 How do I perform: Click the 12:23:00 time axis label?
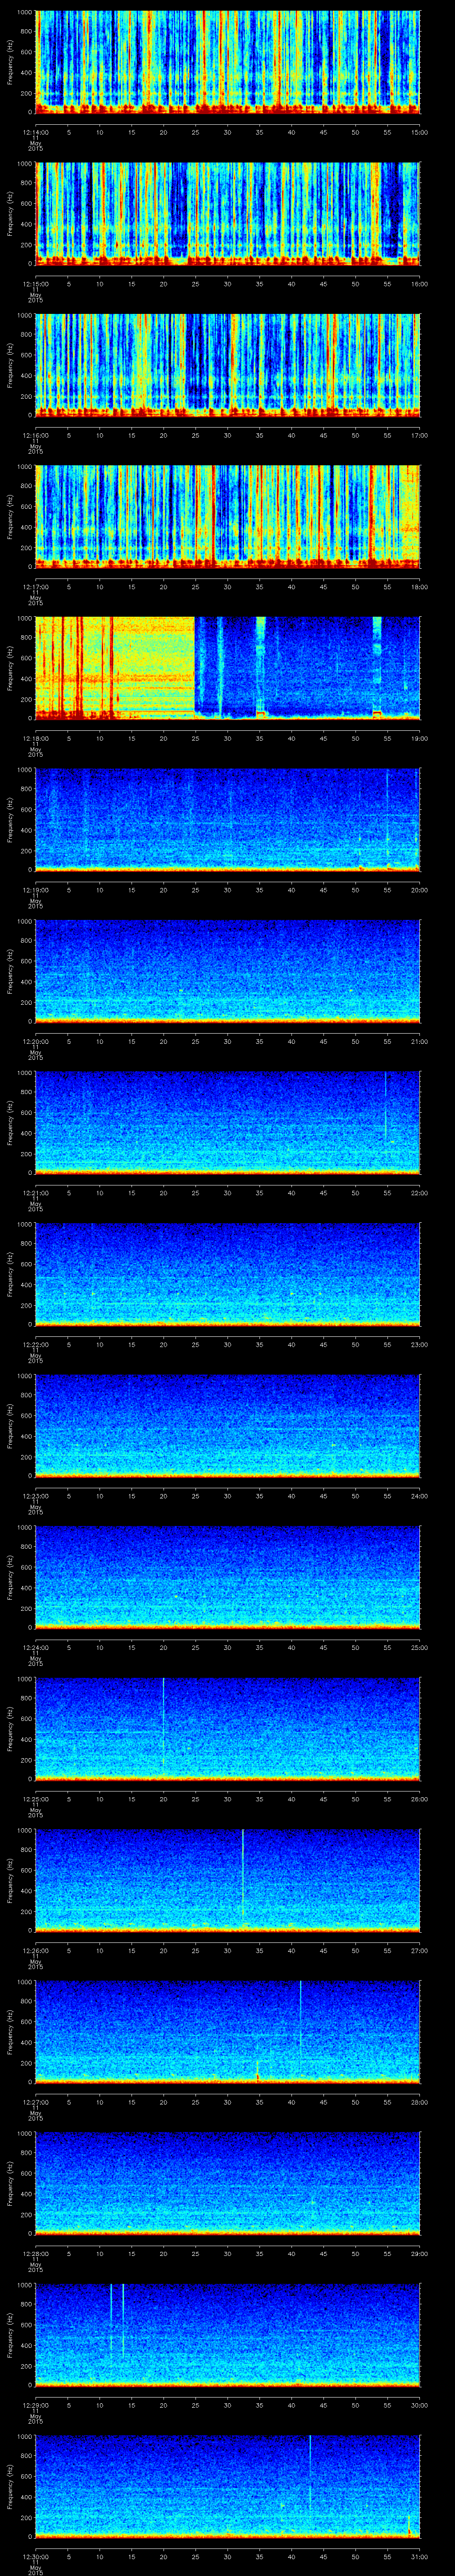(x=36, y=1495)
